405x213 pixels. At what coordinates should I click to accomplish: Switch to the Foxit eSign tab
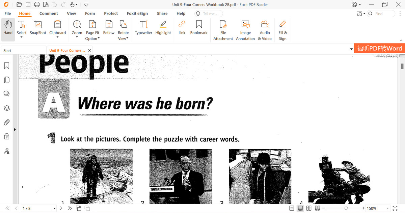[x=137, y=14]
